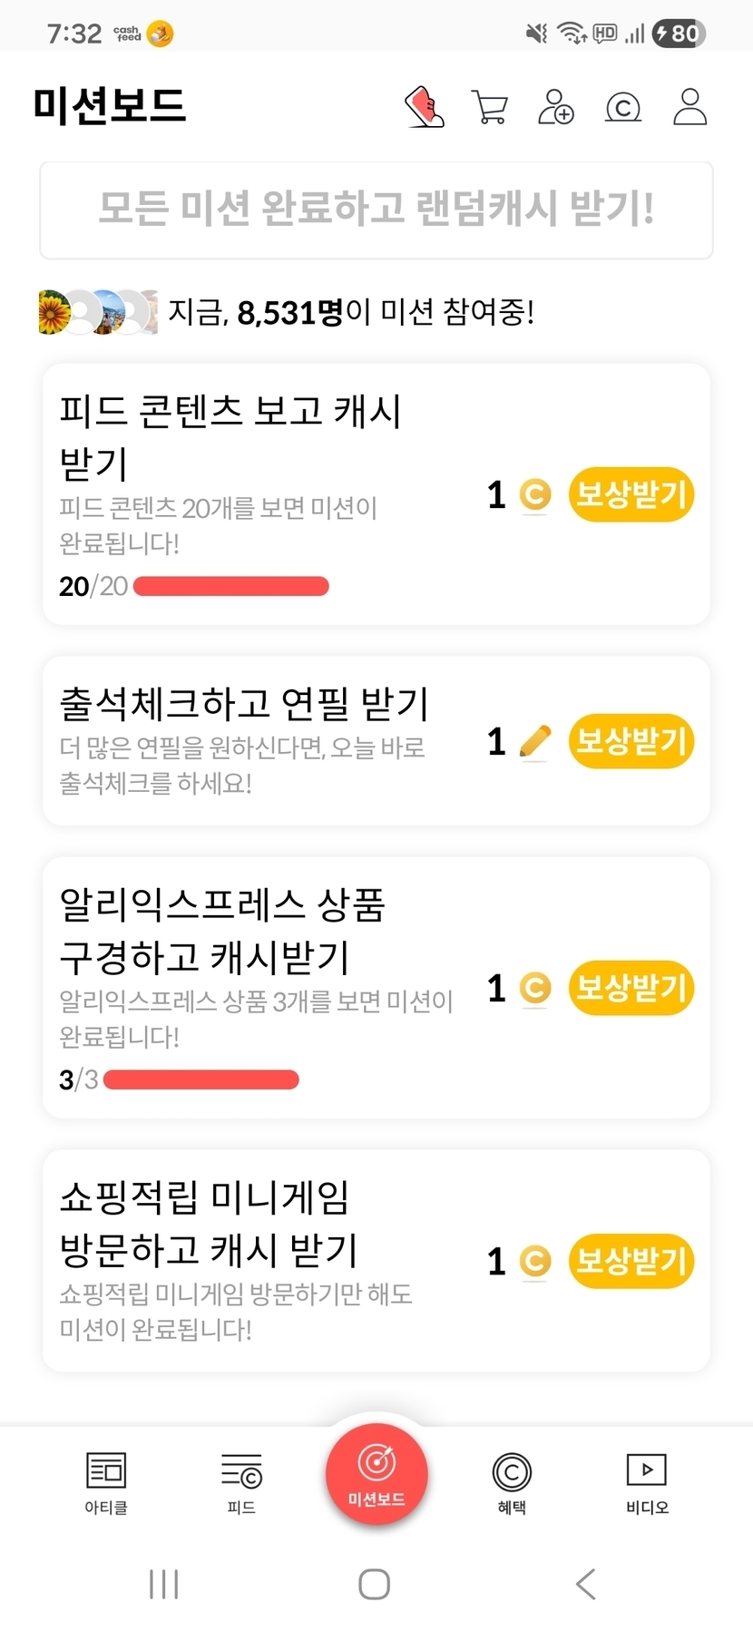Tap the pencil reward icon on the attendance mission

[534, 742]
